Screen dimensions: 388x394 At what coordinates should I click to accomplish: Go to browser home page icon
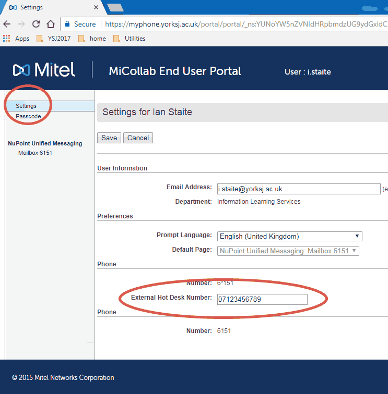coord(51,24)
